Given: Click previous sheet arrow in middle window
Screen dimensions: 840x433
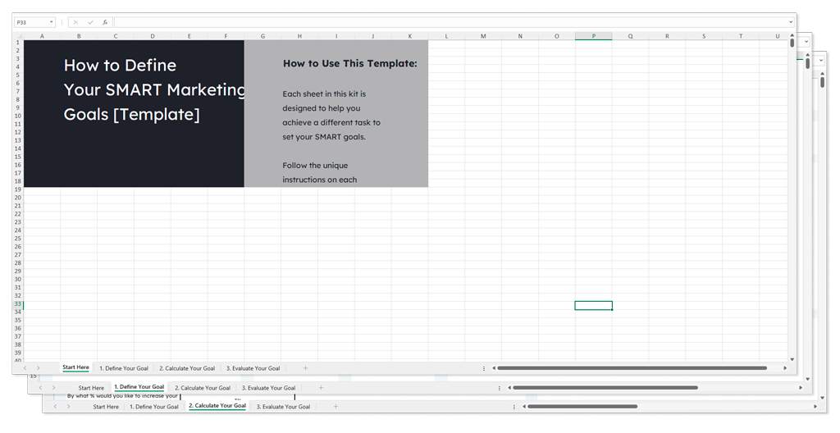Looking at the screenshot, I should tap(41, 387).
